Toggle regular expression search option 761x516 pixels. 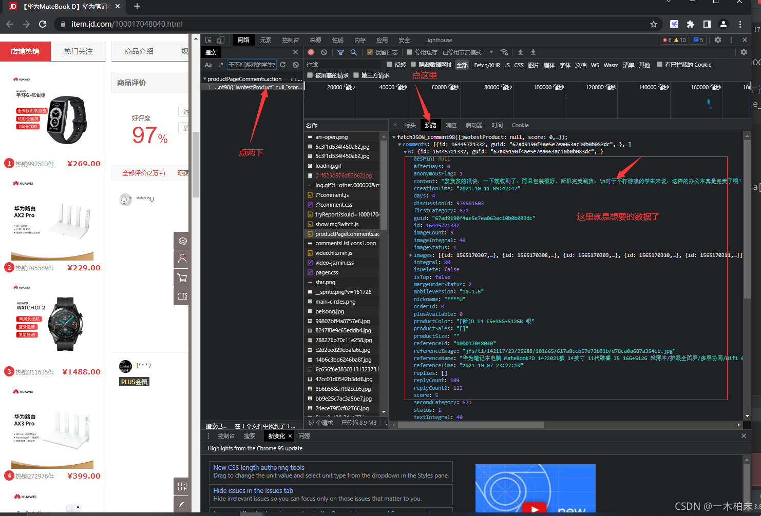pyautogui.click(x=221, y=65)
